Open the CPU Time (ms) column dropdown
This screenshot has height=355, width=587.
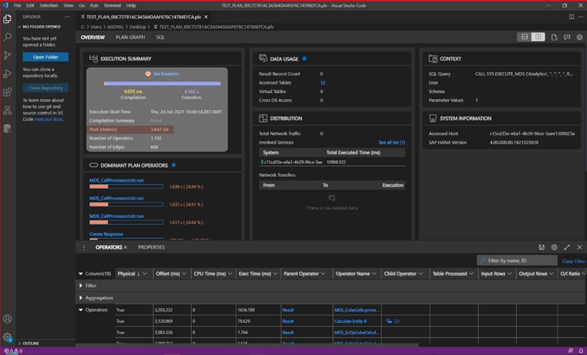[230, 274]
